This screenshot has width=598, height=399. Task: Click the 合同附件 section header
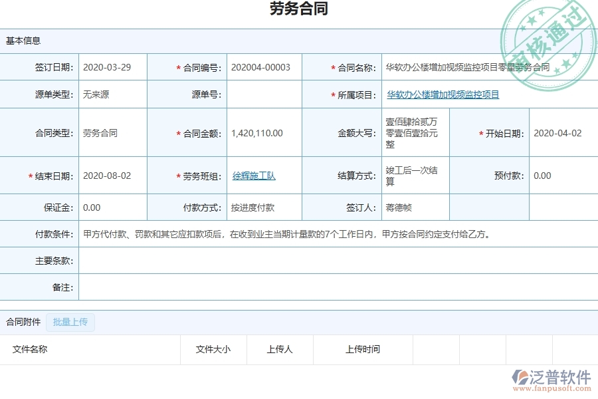coord(24,322)
